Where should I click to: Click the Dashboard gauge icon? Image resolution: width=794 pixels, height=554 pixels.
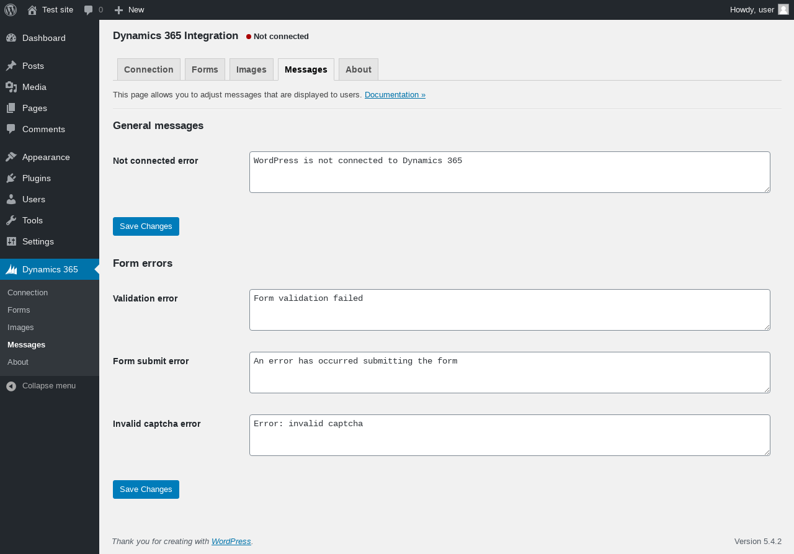point(11,38)
